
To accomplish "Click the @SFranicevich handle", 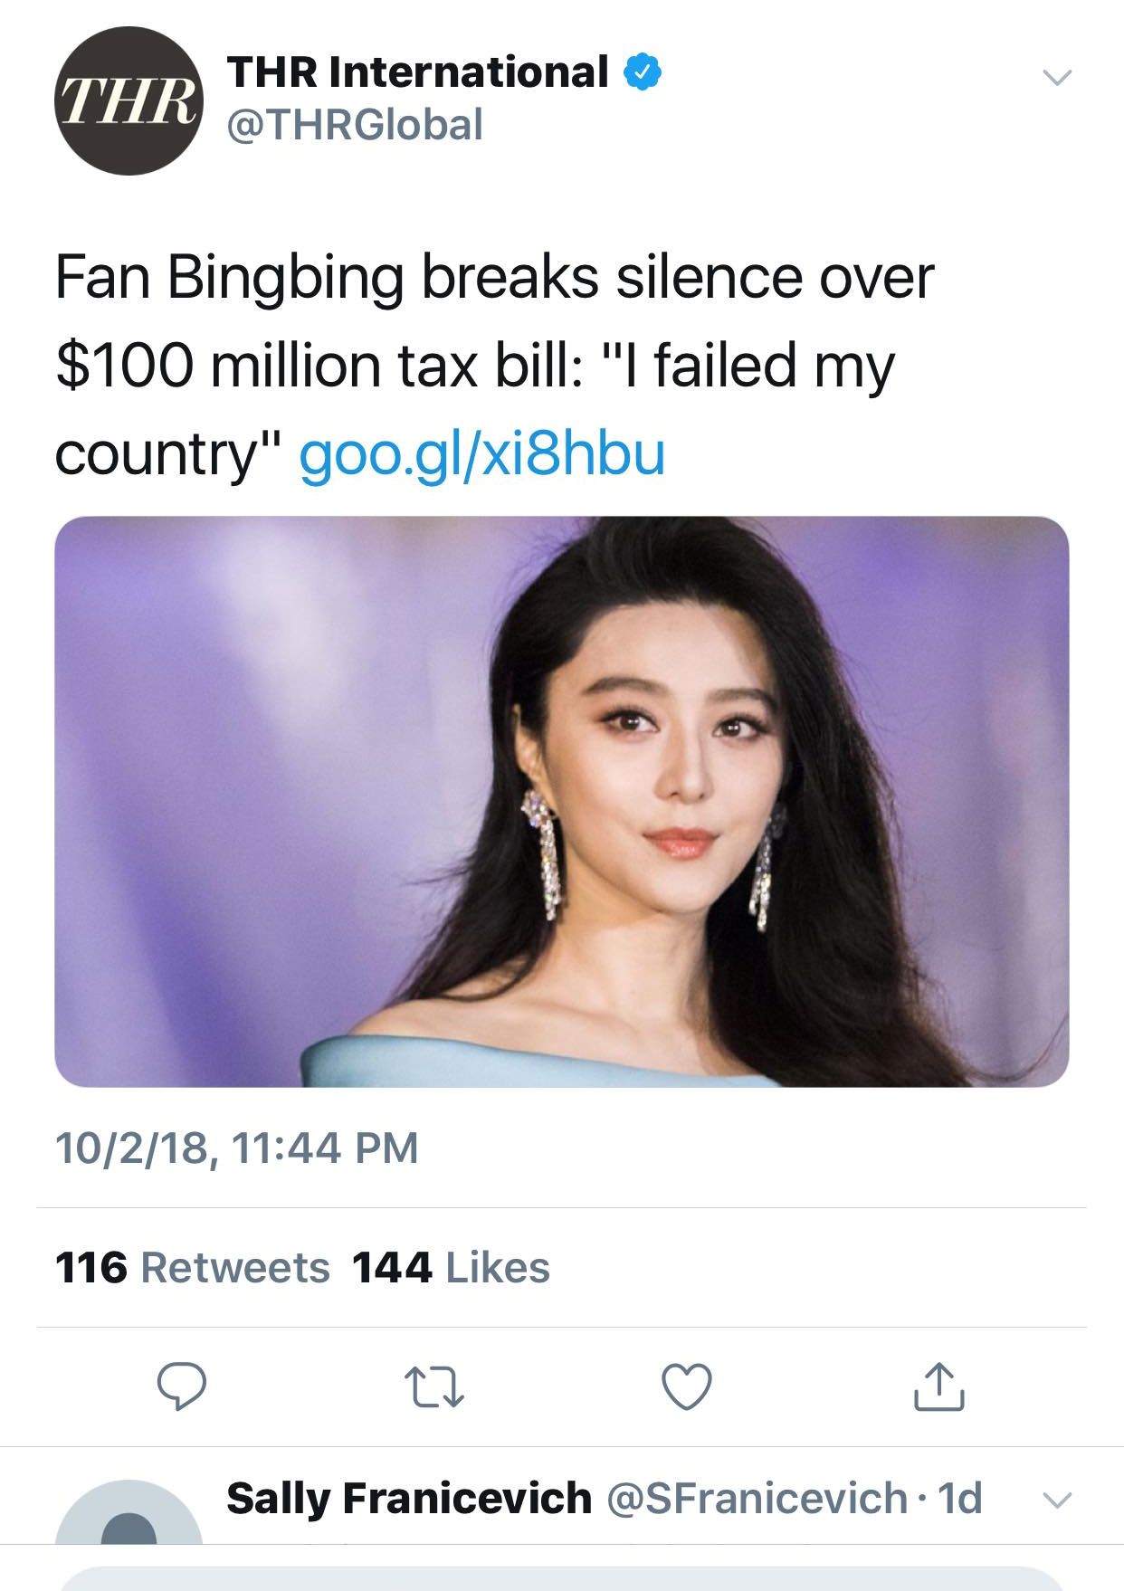I will 757,1498.
